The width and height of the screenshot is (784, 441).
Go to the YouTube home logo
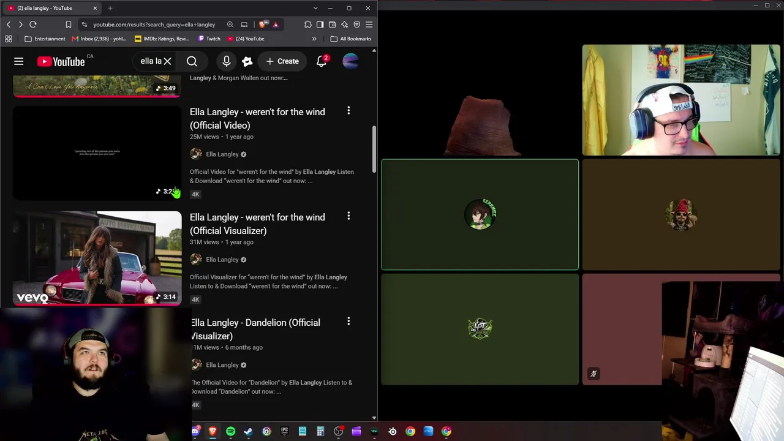[61, 61]
